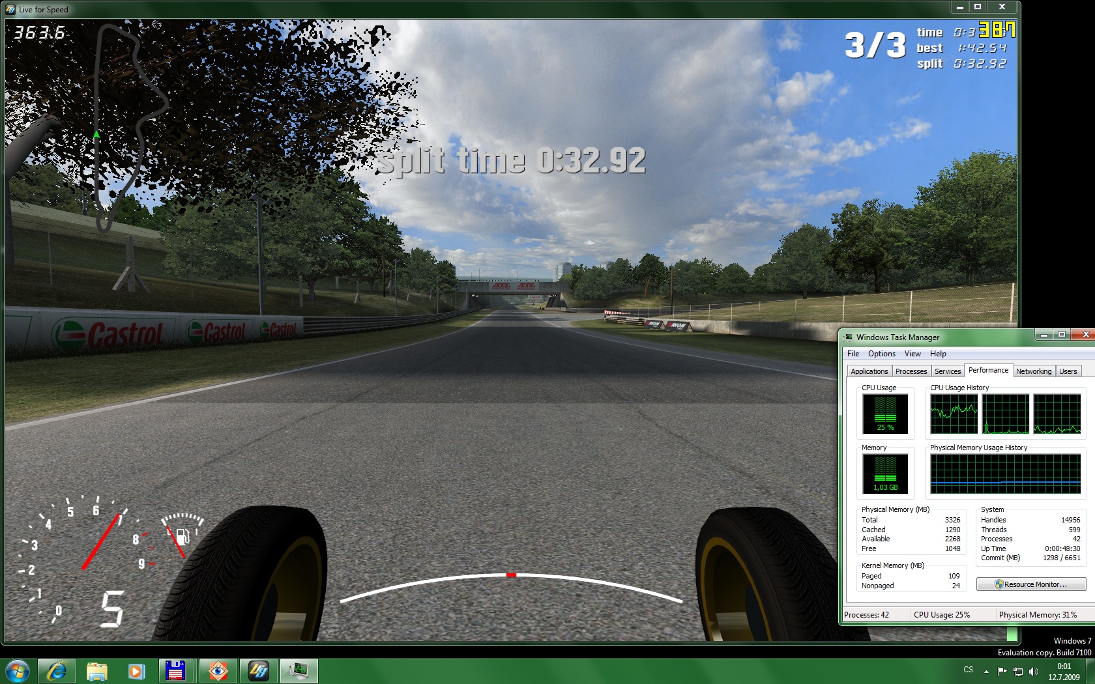Click the Physical Memory: 31% status entry
The height and width of the screenshot is (684, 1095).
(x=1038, y=615)
